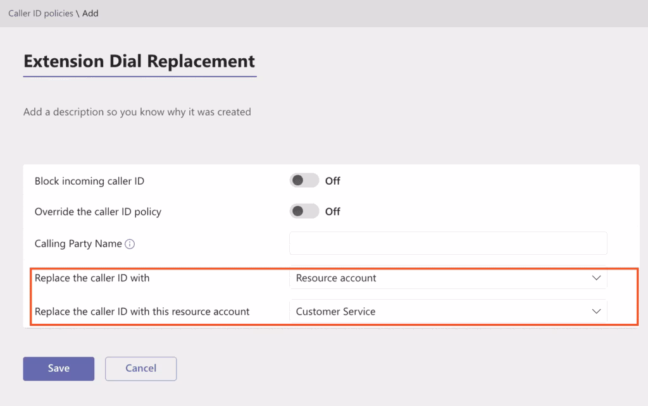Select the Extension Dial Replacement policy name
648x406 pixels.
(139, 61)
